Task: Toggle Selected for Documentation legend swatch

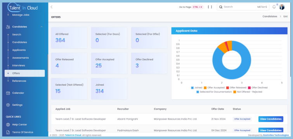Action: click(x=198, y=92)
